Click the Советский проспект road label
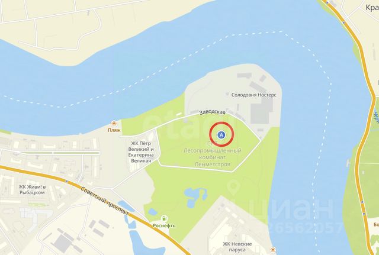The width and height of the screenshot is (379, 255). (104, 201)
